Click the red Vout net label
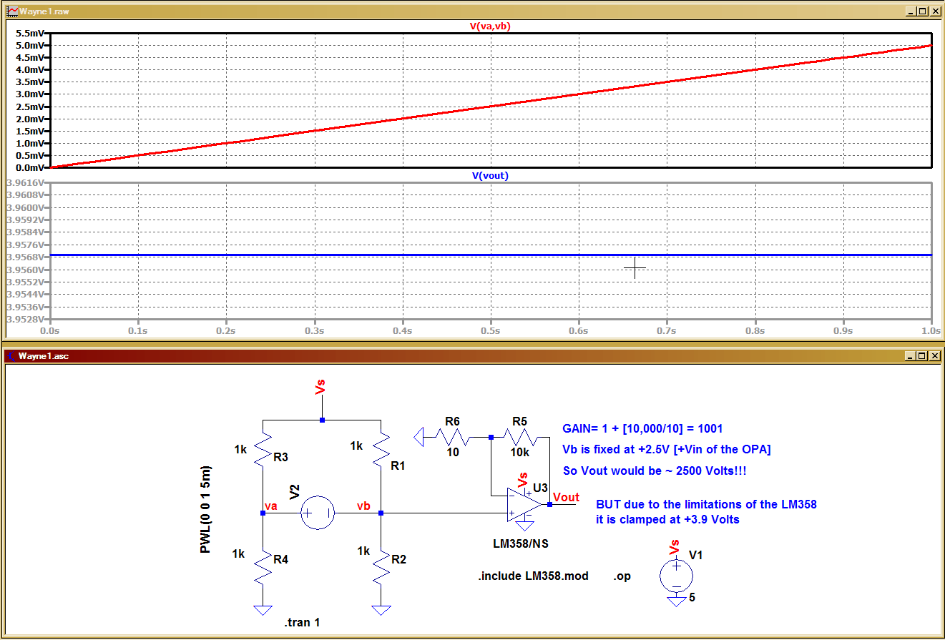Image resolution: width=945 pixels, height=640 pixels. [x=566, y=498]
